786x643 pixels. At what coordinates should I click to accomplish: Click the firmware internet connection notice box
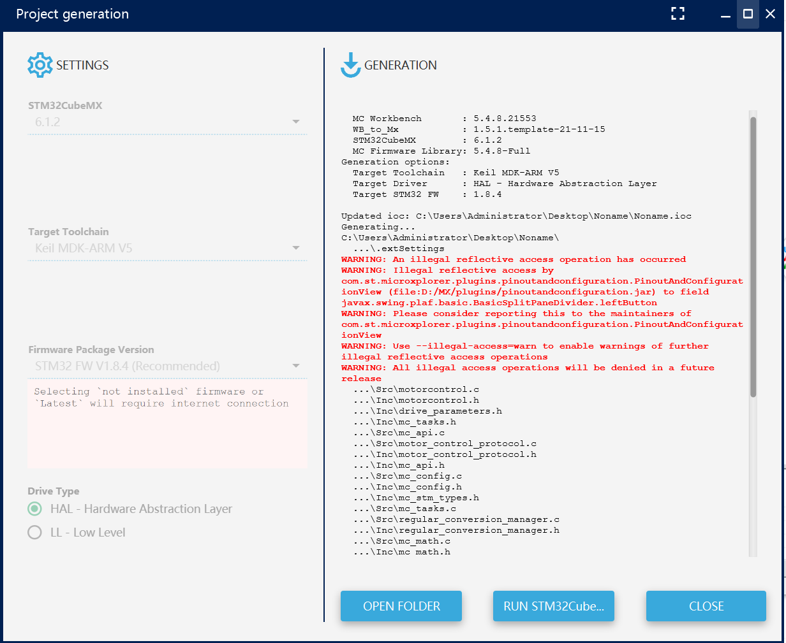point(167,424)
